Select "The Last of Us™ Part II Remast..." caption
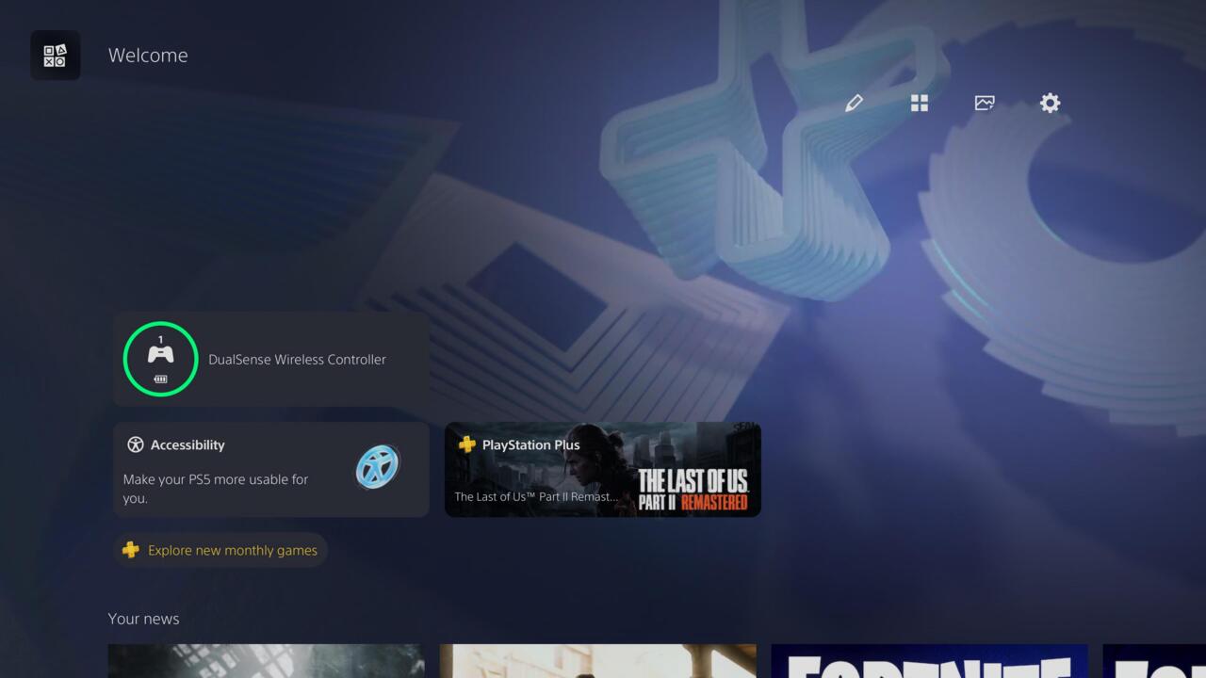This screenshot has width=1206, height=678. click(x=536, y=496)
